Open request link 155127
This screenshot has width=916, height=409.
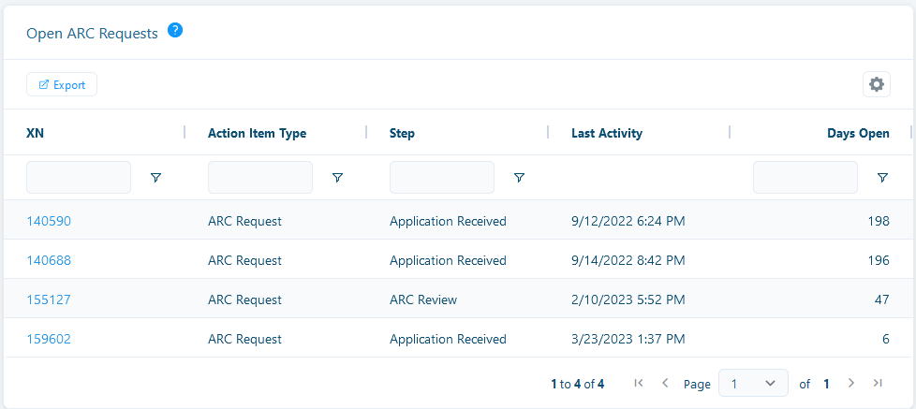point(49,299)
